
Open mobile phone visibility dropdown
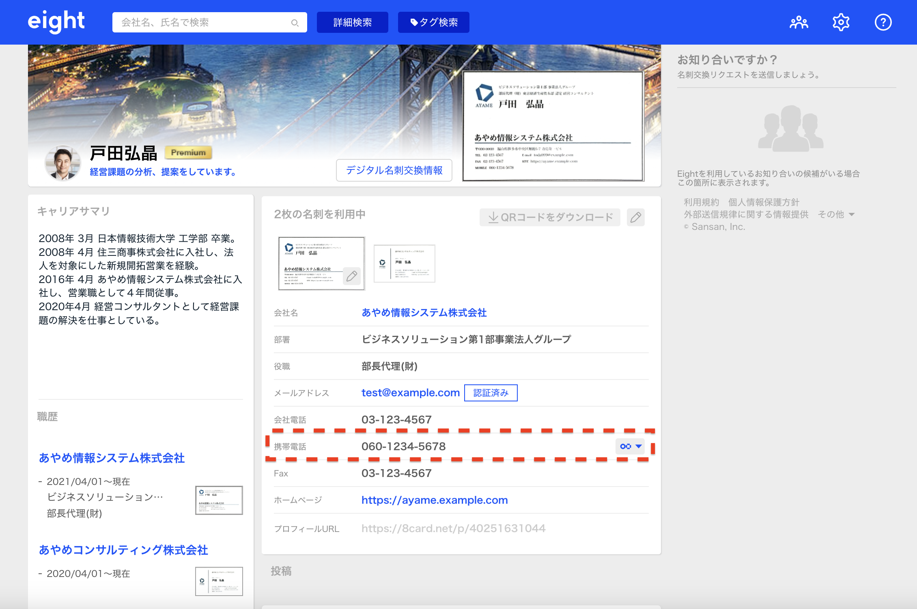click(631, 446)
